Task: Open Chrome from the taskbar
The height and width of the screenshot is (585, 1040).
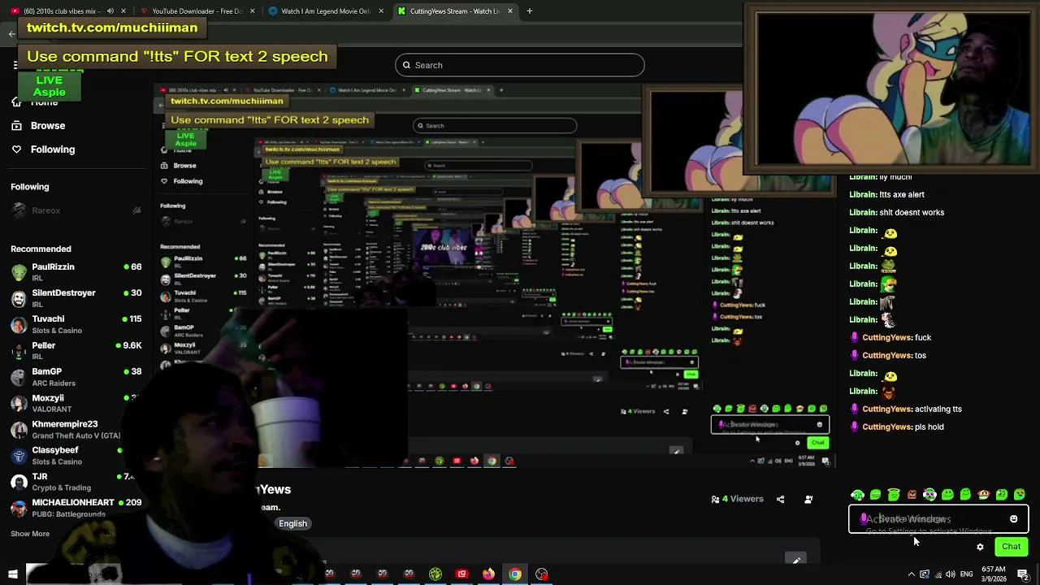Action: tap(515, 574)
